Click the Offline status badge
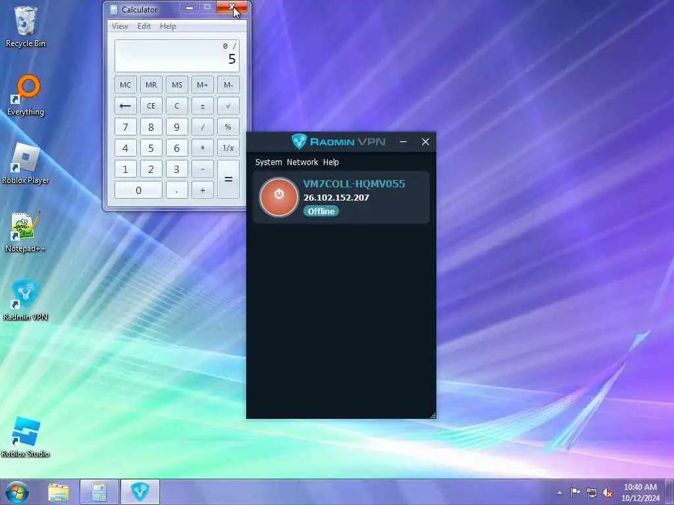Viewport: 674px width, 505px height. tap(321, 211)
